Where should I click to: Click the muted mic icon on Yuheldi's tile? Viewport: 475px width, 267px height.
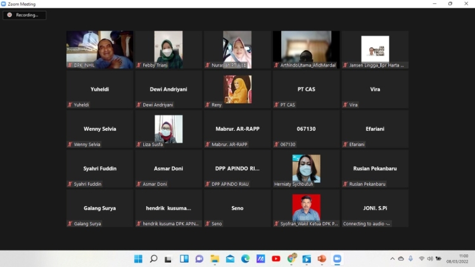pyautogui.click(x=70, y=105)
